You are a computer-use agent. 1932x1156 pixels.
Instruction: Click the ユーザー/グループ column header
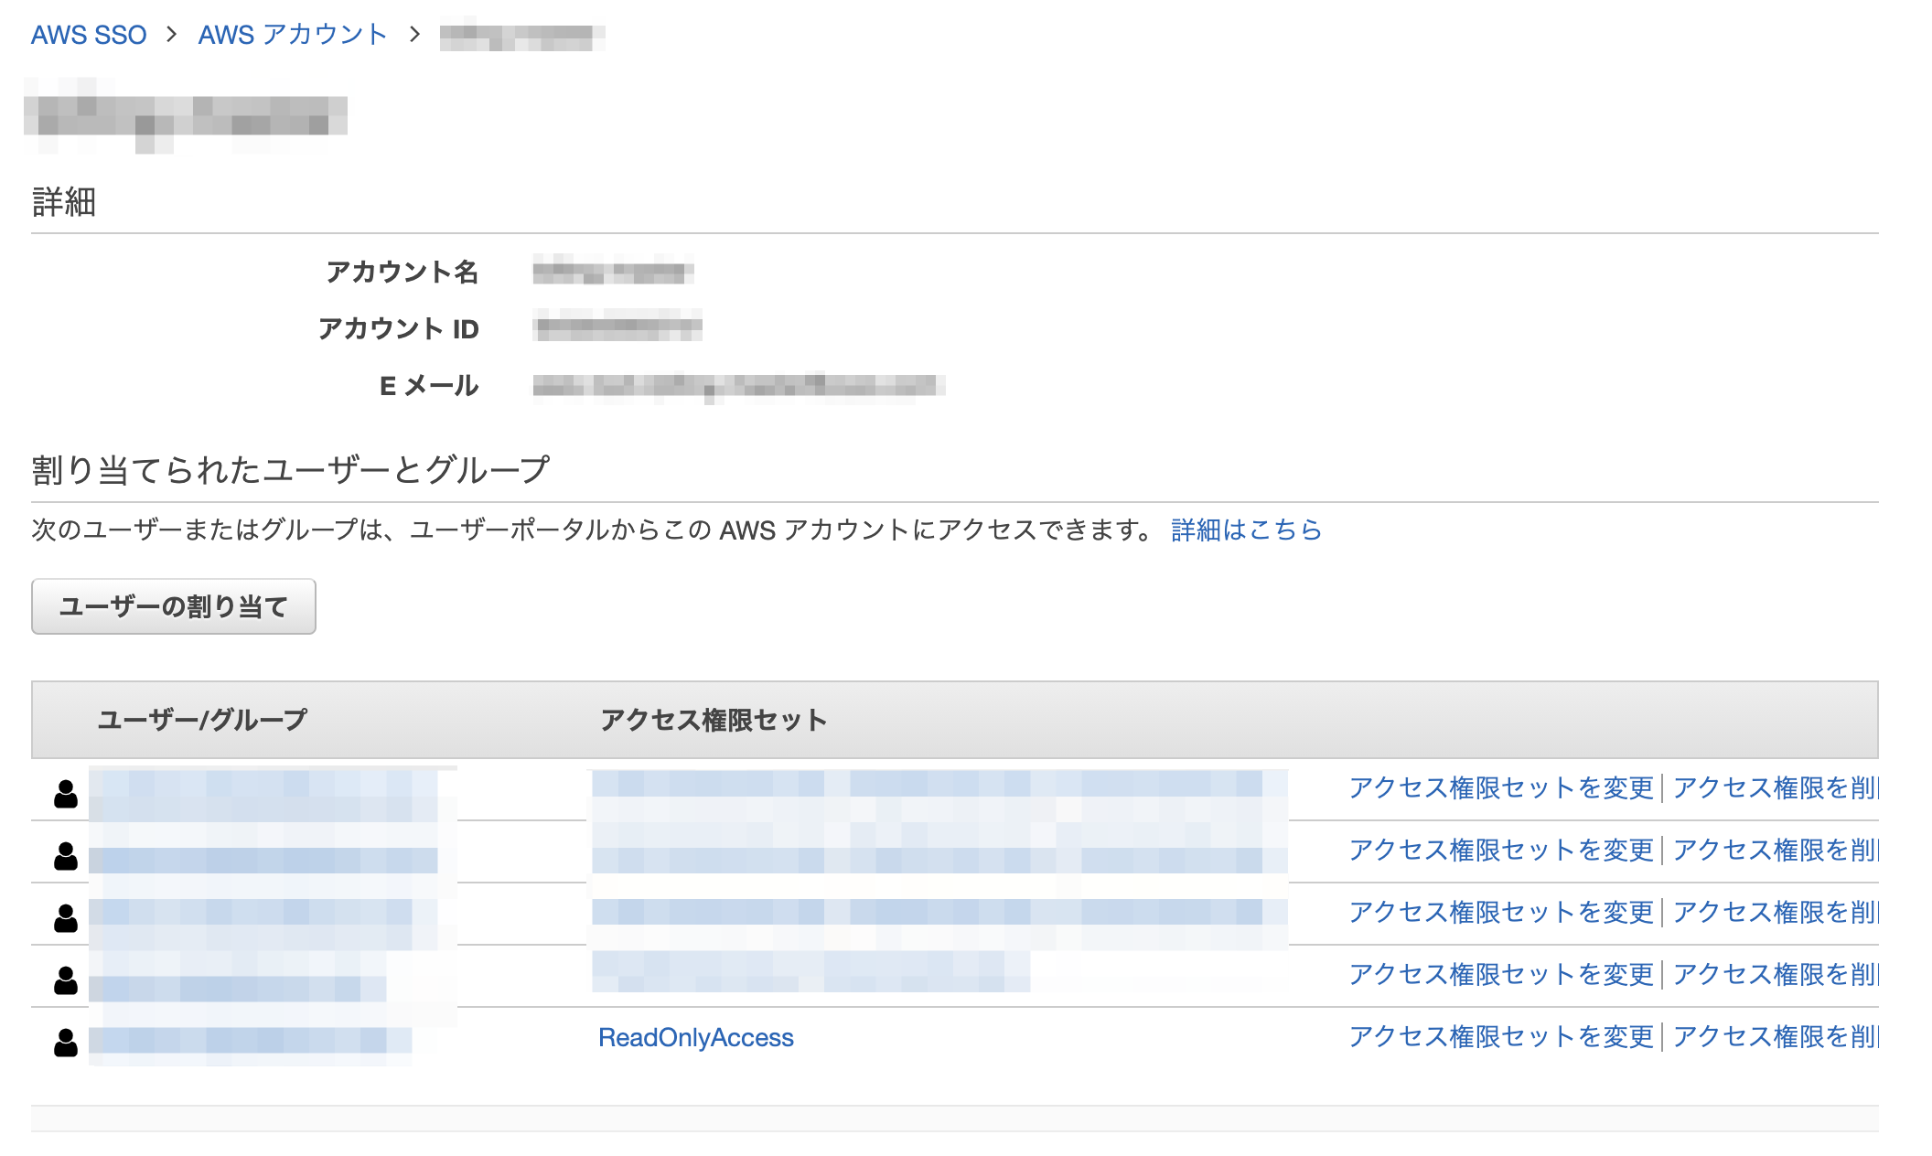202,720
